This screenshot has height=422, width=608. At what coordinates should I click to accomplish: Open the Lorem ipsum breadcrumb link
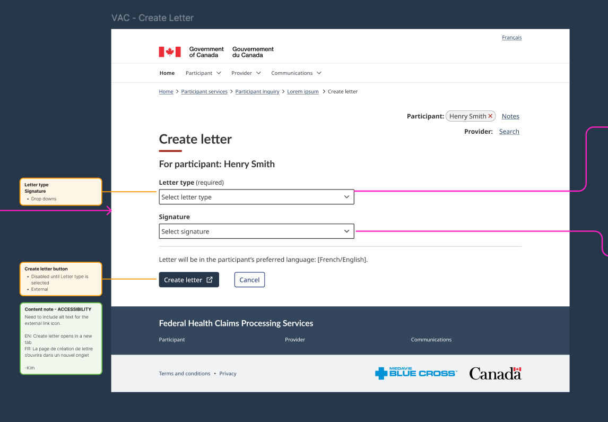click(x=303, y=91)
